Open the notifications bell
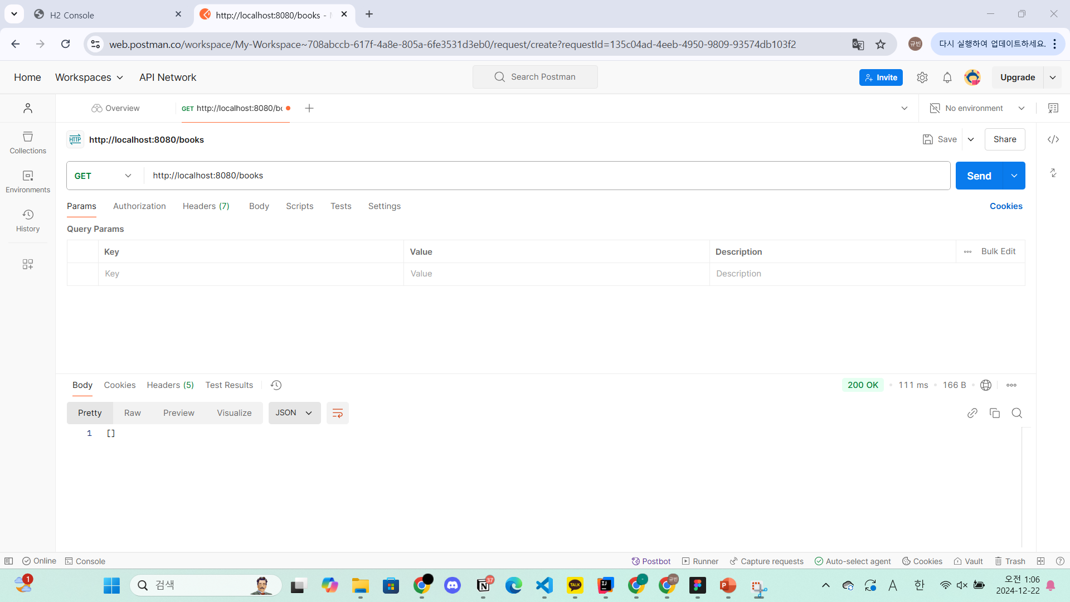This screenshot has width=1070, height=602. pyautogui.click(x=947, y=77)
